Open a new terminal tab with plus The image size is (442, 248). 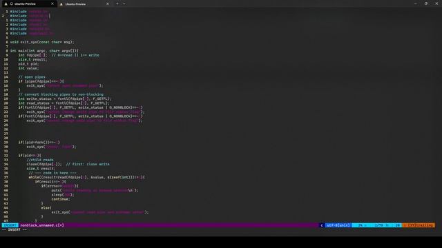[117, 4]
